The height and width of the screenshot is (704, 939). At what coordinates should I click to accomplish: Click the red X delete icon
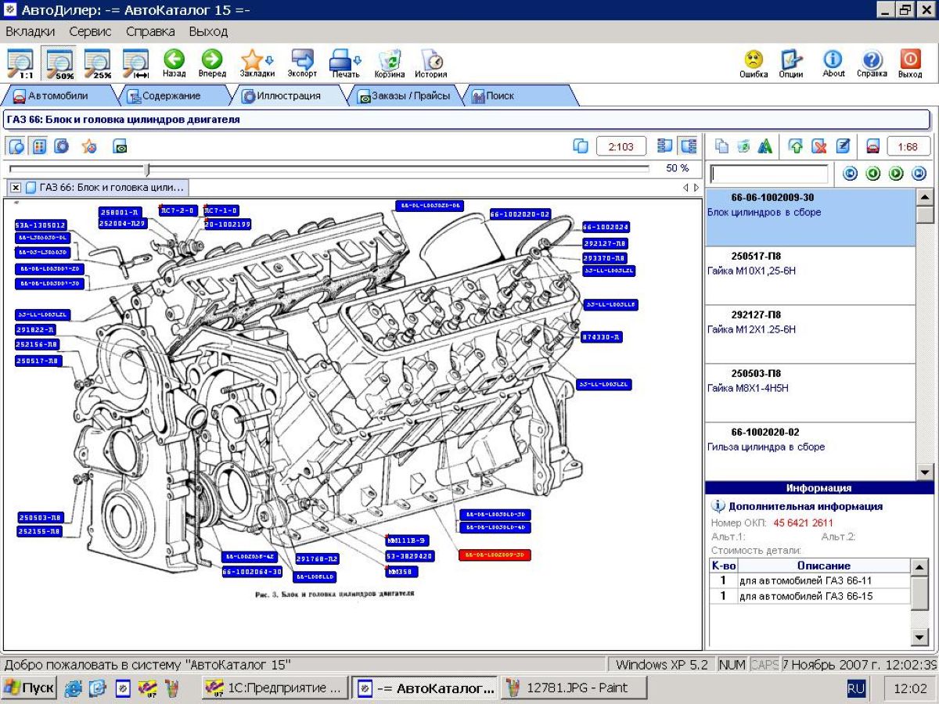819,146
